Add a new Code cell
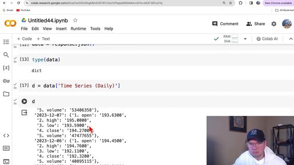294x165 pixels. 24,38
